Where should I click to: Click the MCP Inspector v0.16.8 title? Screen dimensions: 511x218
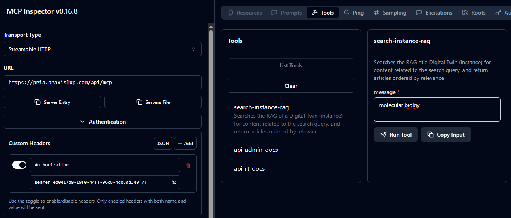point(42,11)
